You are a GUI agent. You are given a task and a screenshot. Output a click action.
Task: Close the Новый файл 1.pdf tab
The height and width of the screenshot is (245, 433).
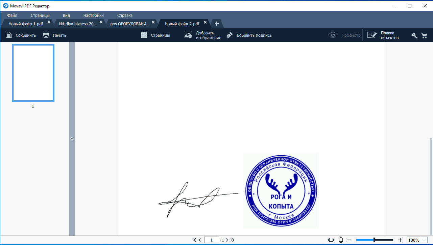pyautogui.click(x=49, y=23)
